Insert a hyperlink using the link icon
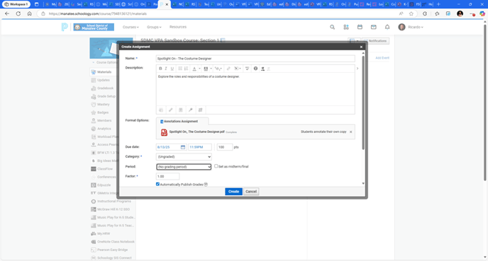 click(x=228, y=69)
